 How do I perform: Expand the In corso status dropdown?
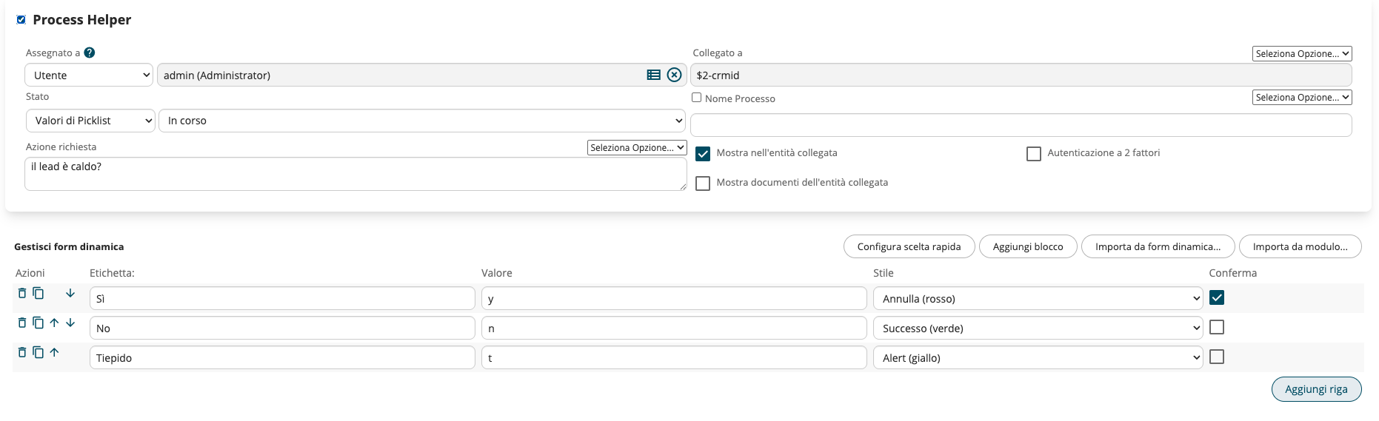pyautogui.click(x=422, y=121)
